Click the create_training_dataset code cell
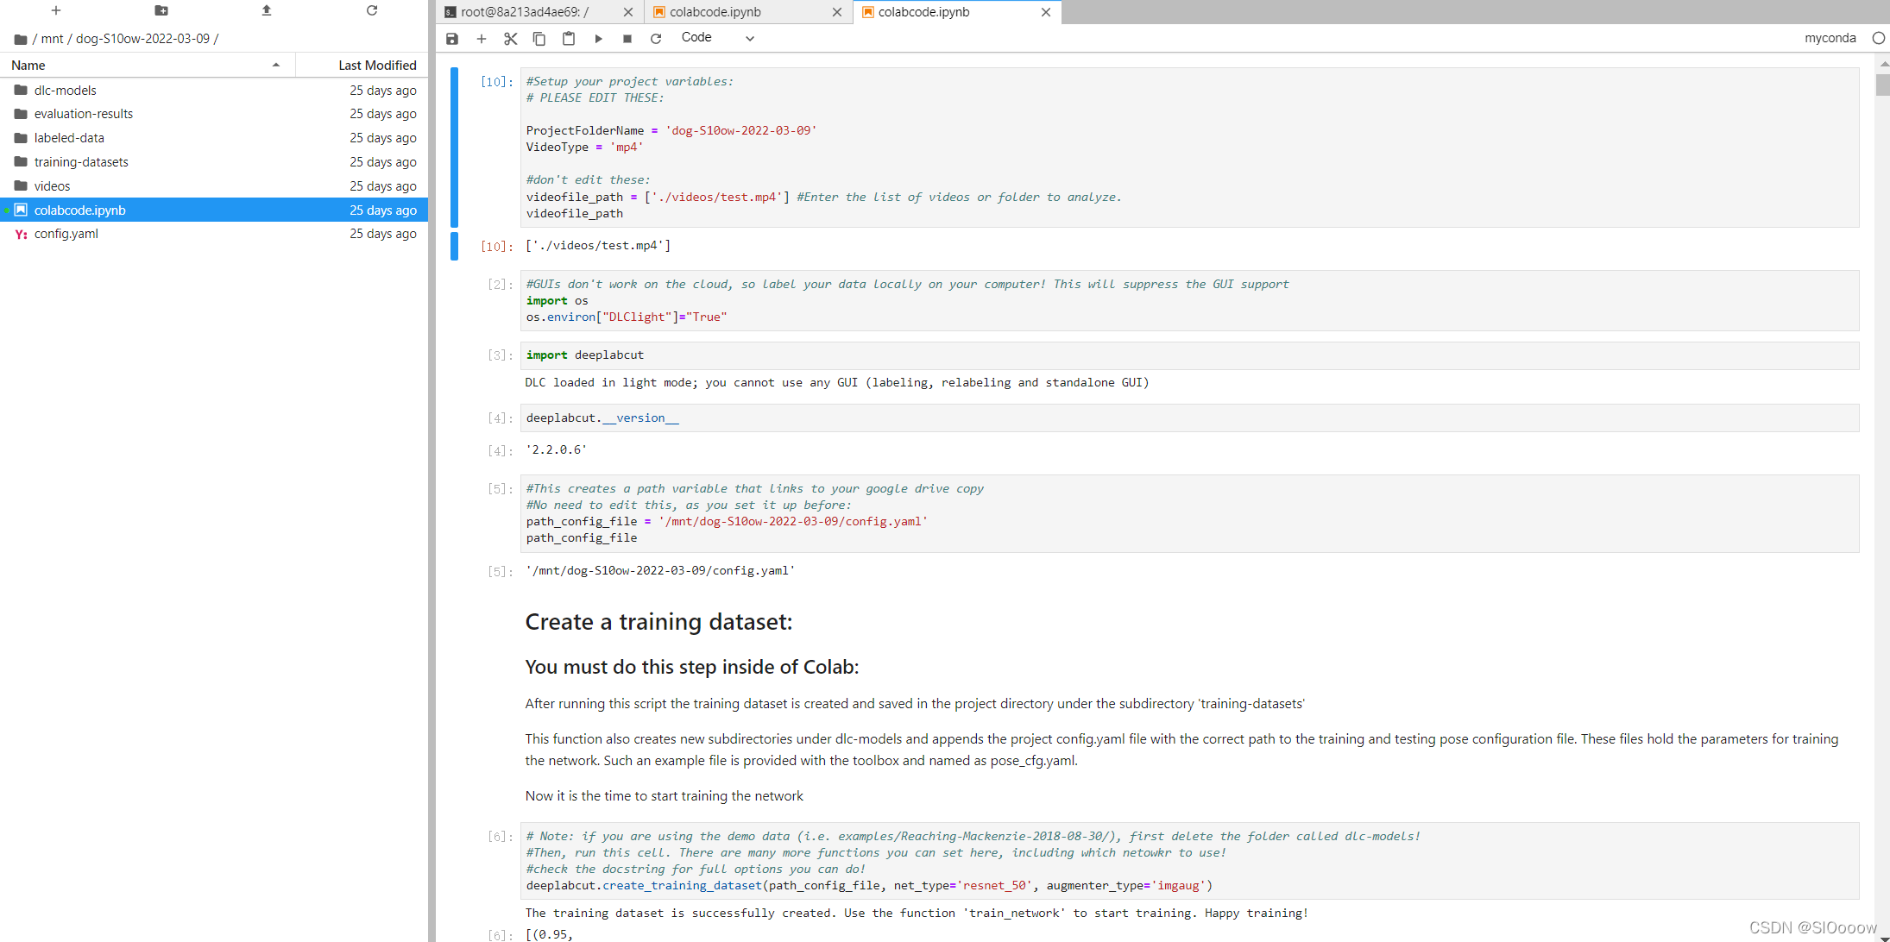This screenshot has height=942, width=1890. (x=1189, y=861)
